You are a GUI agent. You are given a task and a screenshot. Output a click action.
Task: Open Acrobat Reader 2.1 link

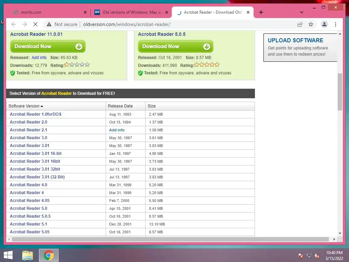[29, 130]
